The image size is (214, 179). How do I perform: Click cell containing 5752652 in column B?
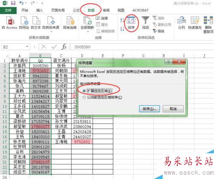tap(41, 71)
